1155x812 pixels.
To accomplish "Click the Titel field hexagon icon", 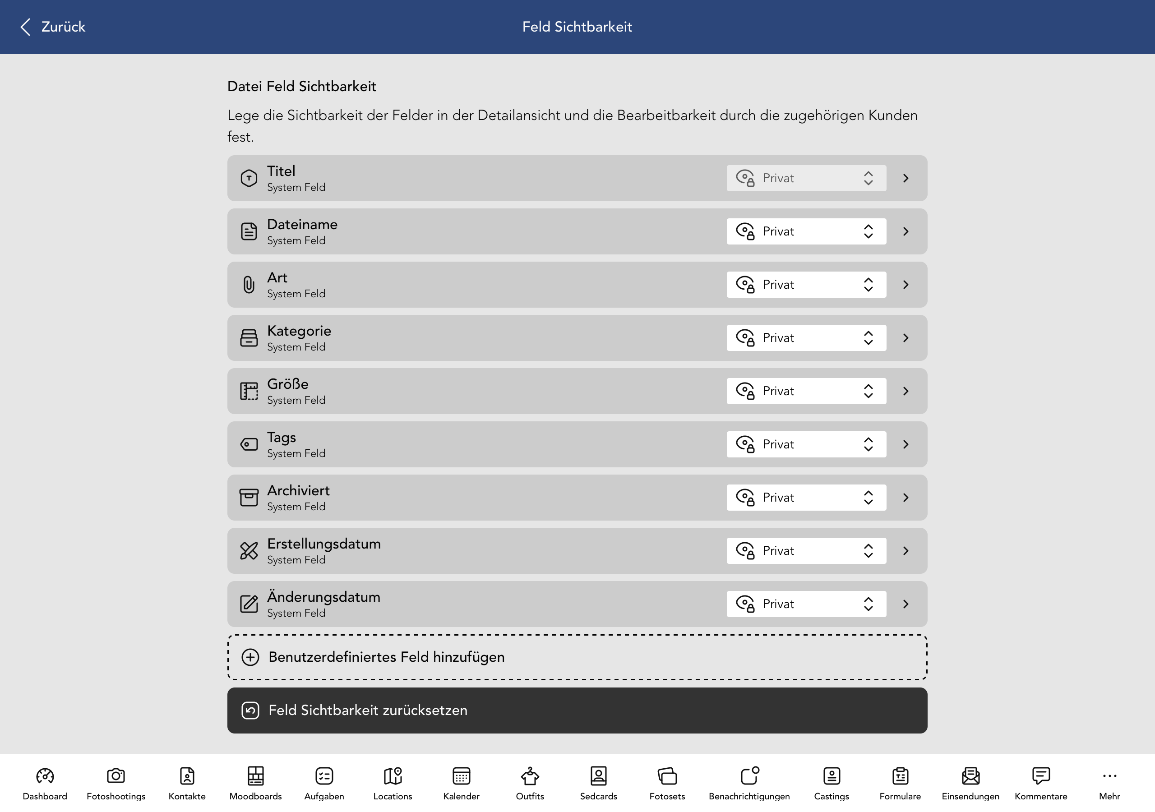I will [249, 178].
